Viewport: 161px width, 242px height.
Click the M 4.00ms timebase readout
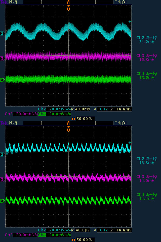tap(80, 109)
